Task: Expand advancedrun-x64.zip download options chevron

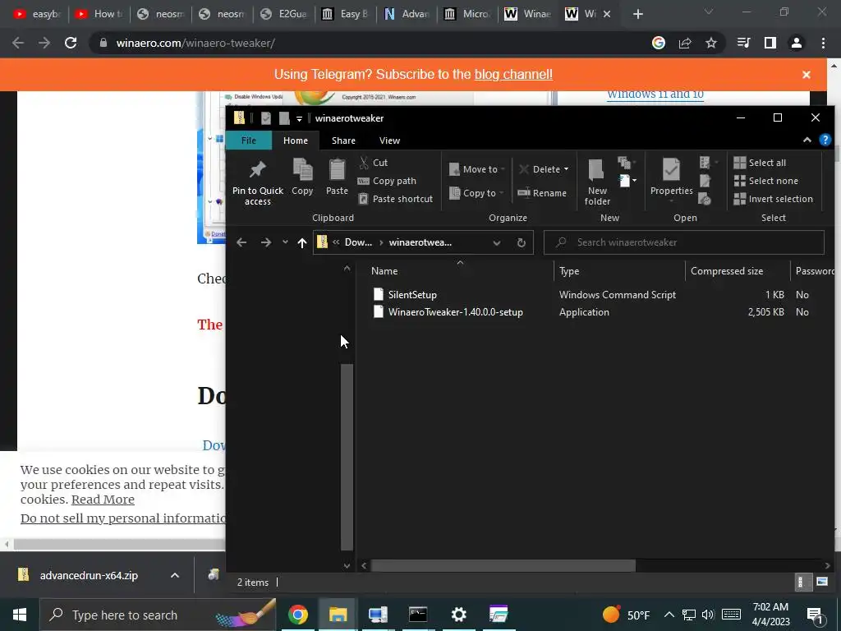Action: pos(174,575)
